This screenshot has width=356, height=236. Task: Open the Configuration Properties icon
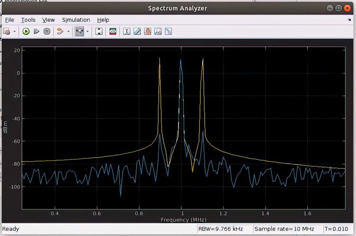(7, 32)
